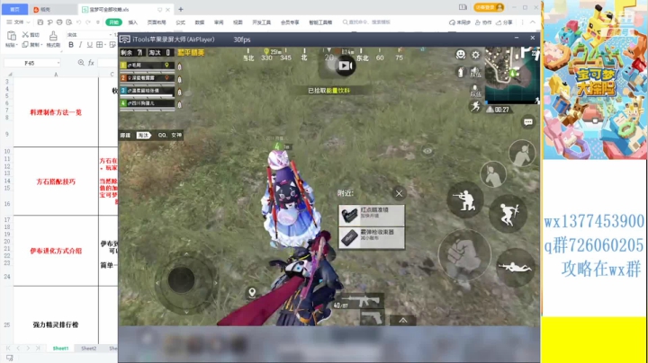Select the pistol weapon slot
Viewport: 648px width, 363px height.
click(x=372, y=318)
